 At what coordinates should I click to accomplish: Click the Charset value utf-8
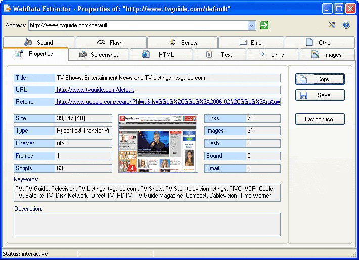coord(62,143)
